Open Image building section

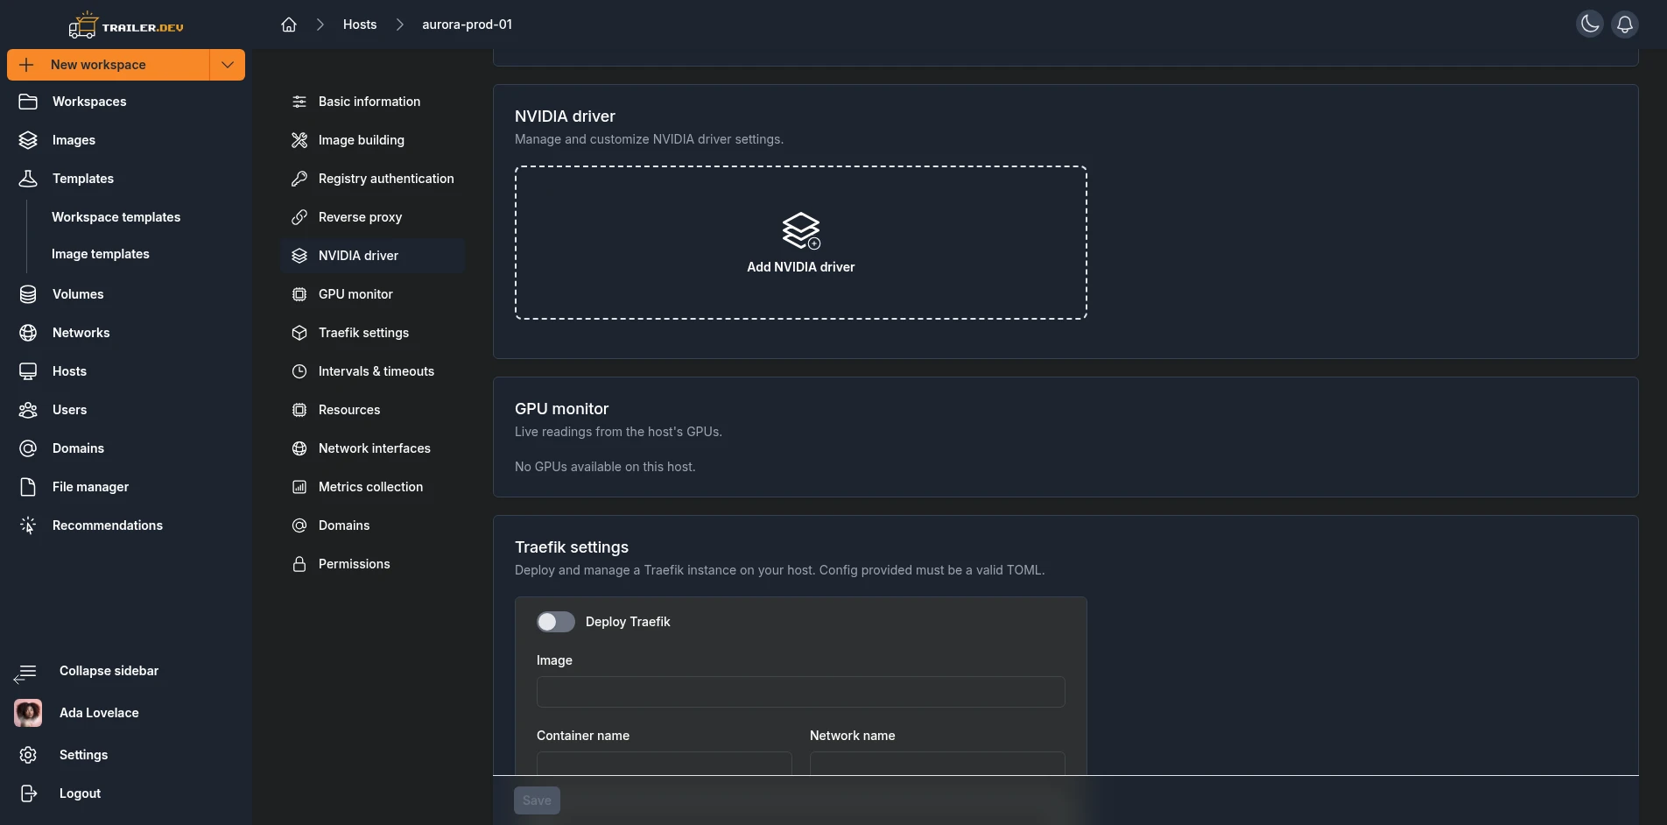click(x=373, y=140)
